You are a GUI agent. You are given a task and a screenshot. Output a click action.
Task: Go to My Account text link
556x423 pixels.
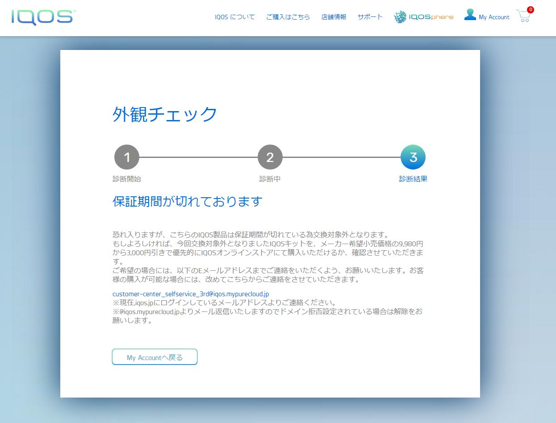click(494, 17)
